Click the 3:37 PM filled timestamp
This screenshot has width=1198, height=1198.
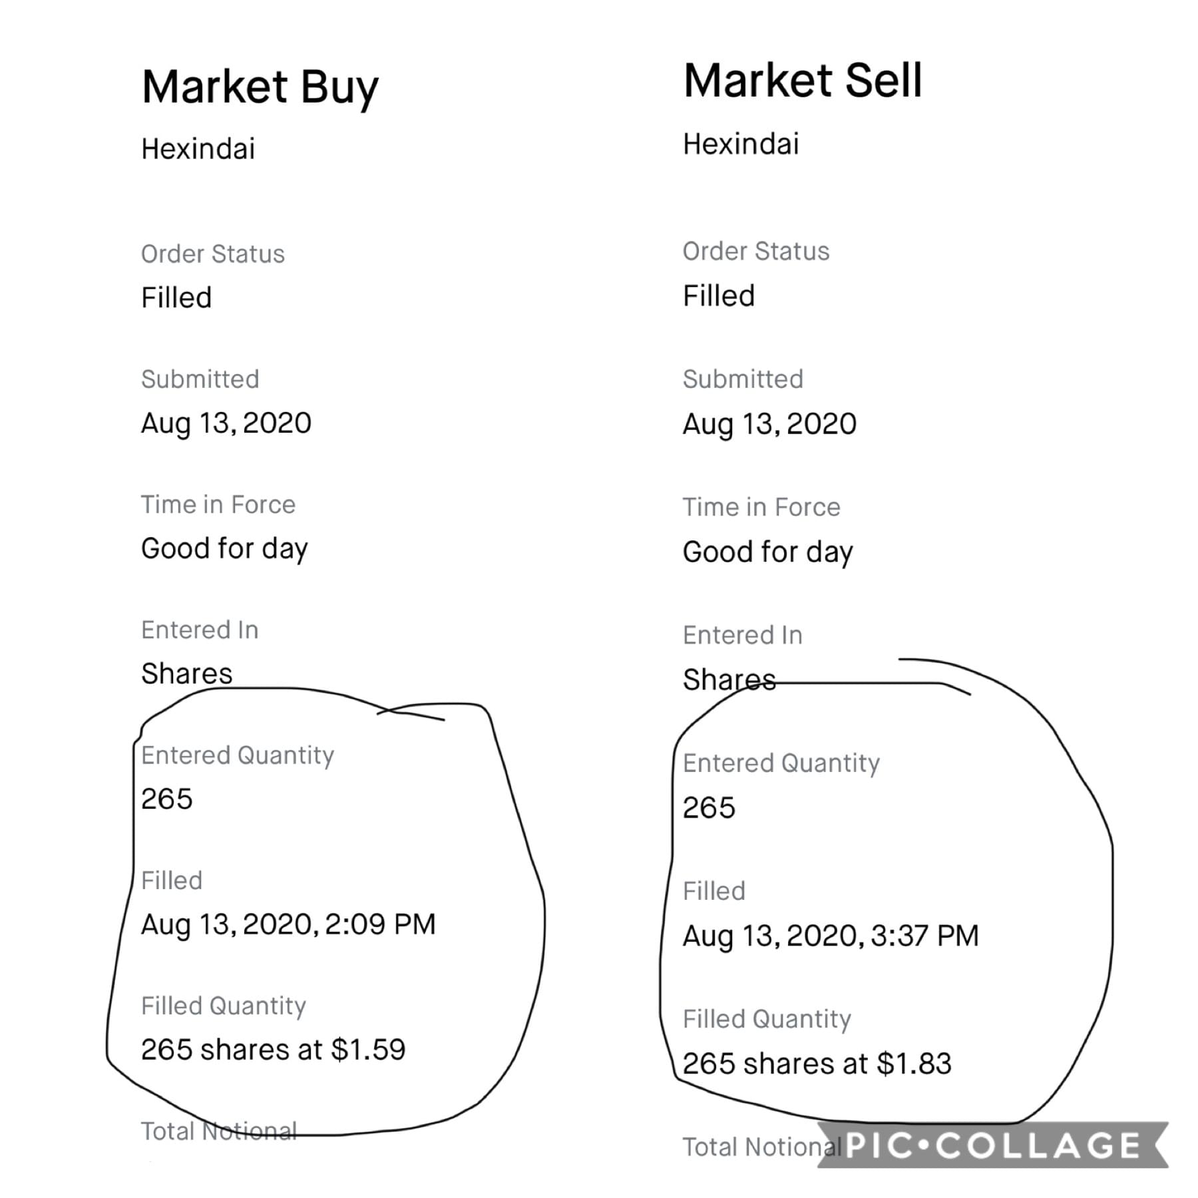tap(831, 936)
